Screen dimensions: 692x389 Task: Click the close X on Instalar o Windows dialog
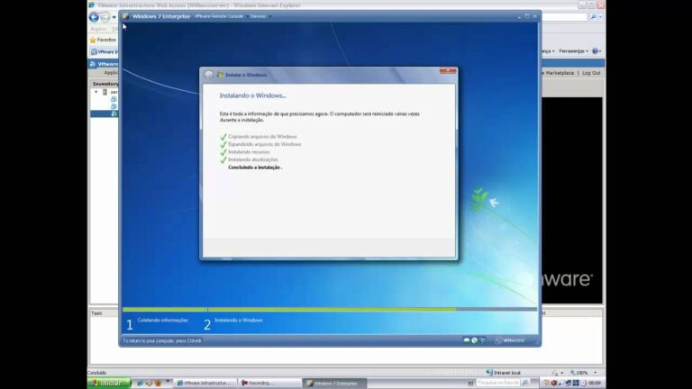coord(448,70)
